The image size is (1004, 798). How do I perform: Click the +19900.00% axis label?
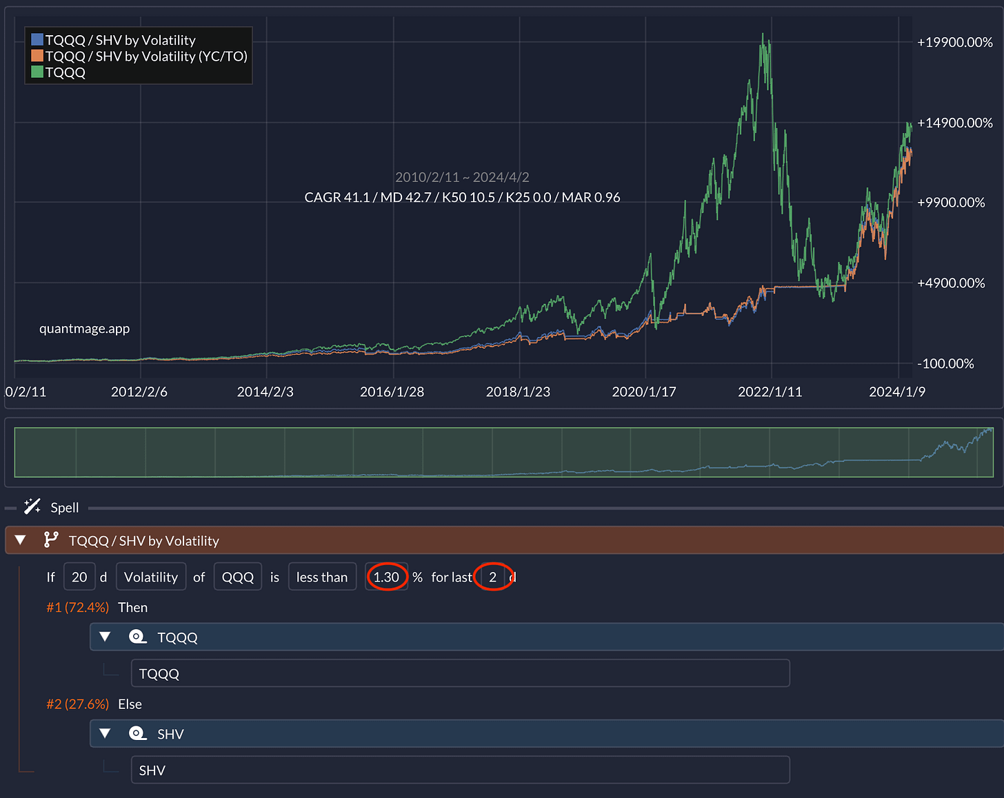[x=955, y=42]
